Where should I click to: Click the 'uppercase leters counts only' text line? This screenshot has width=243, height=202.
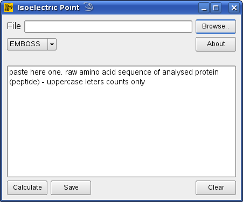[x=96, y=82]
